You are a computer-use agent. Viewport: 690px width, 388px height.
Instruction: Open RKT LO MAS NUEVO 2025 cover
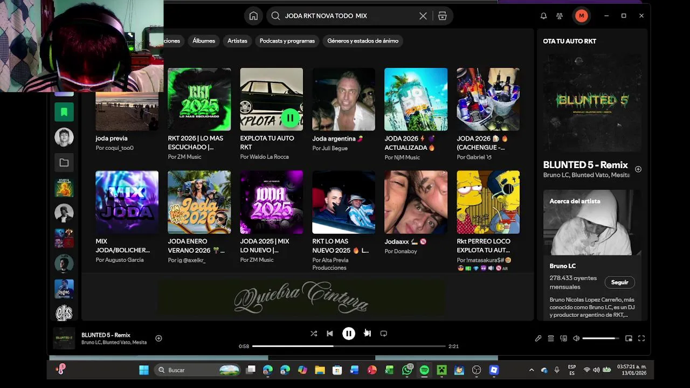(343, 202)
